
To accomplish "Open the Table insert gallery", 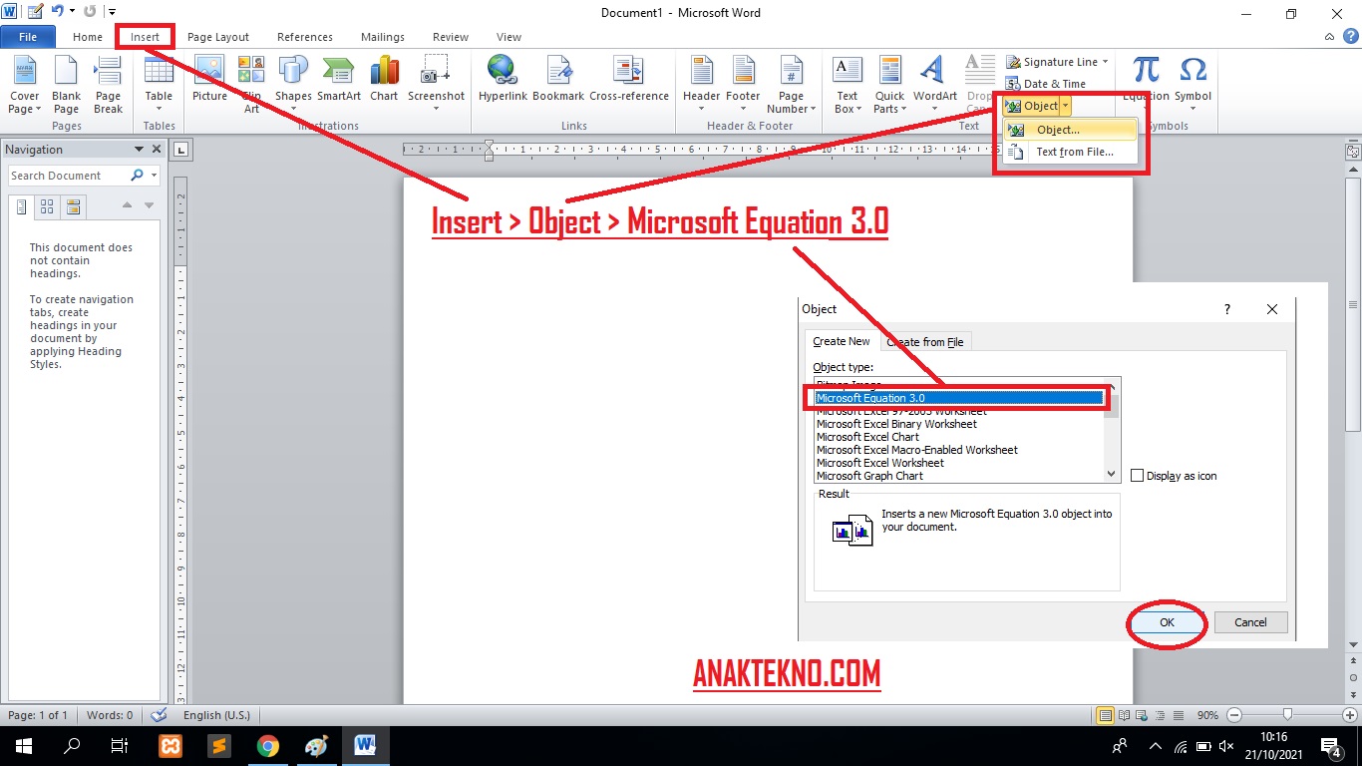I will pos(159,85).
